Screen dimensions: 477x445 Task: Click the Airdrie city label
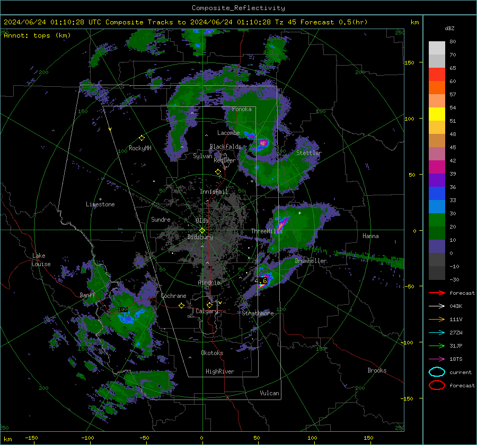pyautogui.click(x=209, y=283)
